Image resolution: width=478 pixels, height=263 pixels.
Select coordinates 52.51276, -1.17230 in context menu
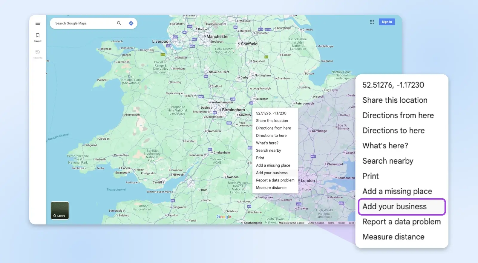(271, 113)
